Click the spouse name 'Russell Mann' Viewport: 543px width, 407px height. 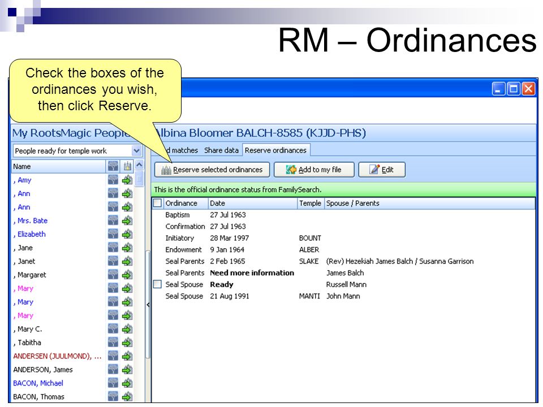coord(346,284)
